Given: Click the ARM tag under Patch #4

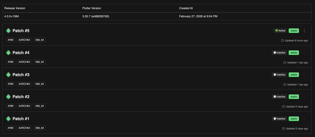Looking at the screenshot, I should pyautogui.click(x=10, y=62).
